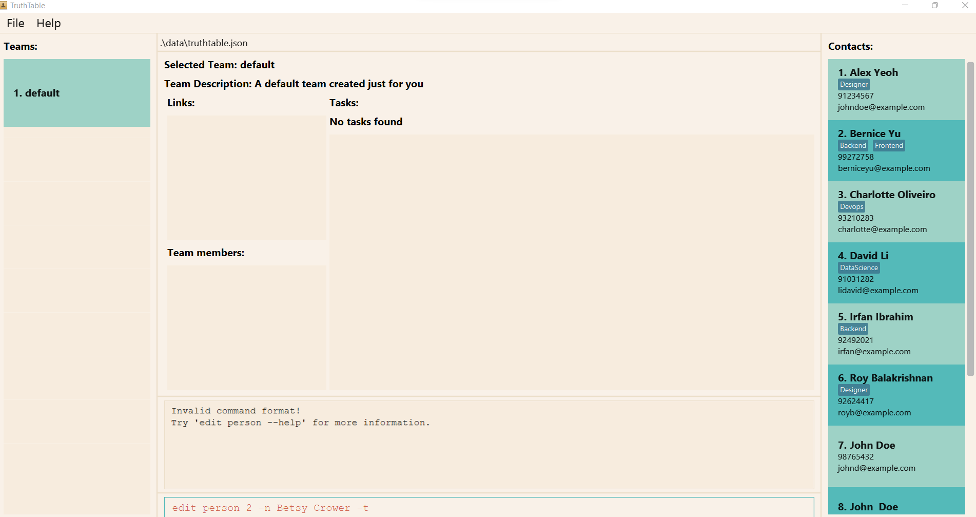
Task: Open the File menu
Action: pyautogui.click(x=15, y=23)
